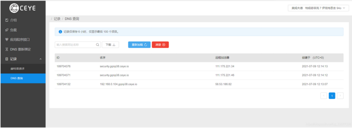The width and height of the screenshot is (352, 128).
Task: Click the 下载 download button
Action: point(110,45)
